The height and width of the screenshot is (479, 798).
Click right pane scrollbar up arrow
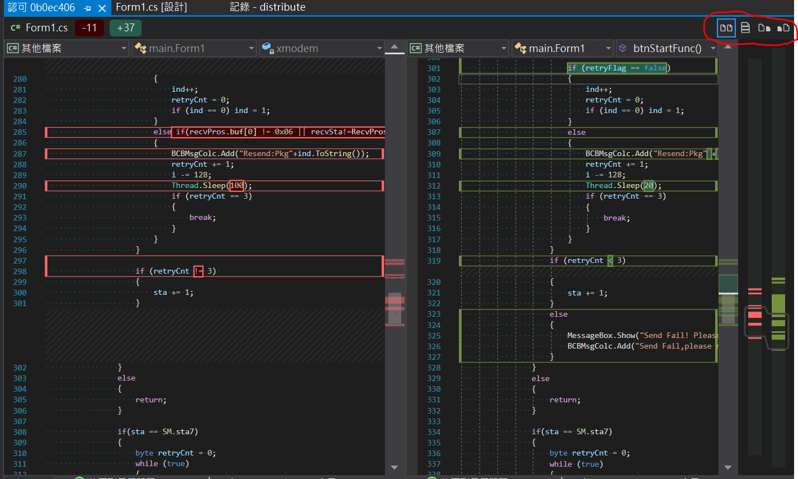click(x=728, y=47)
